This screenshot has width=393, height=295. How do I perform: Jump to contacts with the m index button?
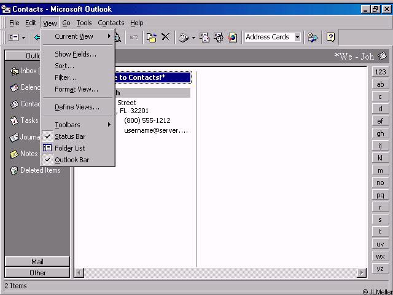click(x=380, y=171)
